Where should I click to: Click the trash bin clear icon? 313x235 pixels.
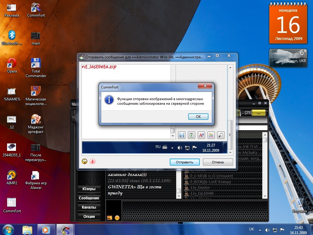[x=191, y=135]
